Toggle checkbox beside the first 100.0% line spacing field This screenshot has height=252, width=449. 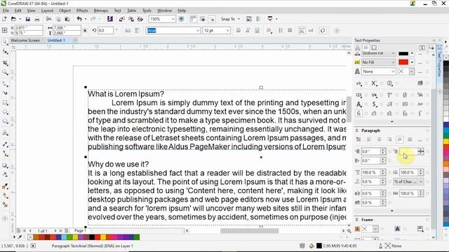pyautogui.click(x=389, y=173)
